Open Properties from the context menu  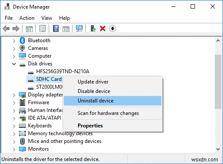(113, 126)
